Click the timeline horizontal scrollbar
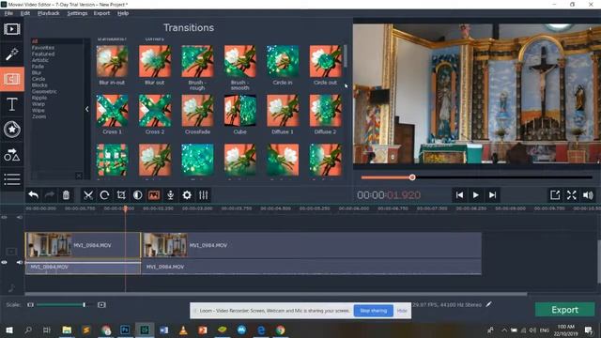Viewport: 601px width, 338px height. (276, 294)
